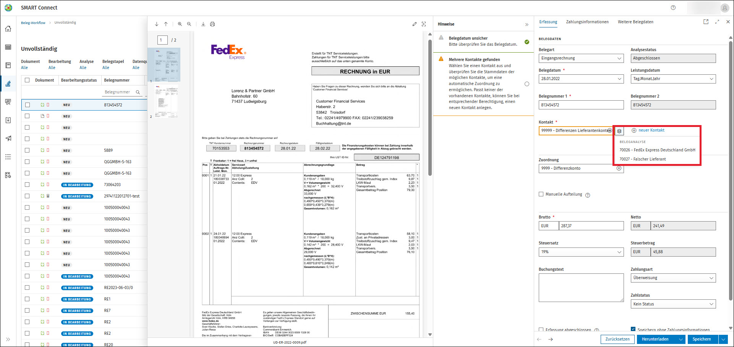Open the Zahlstatus Kein Status dropdown

(673, 304)
